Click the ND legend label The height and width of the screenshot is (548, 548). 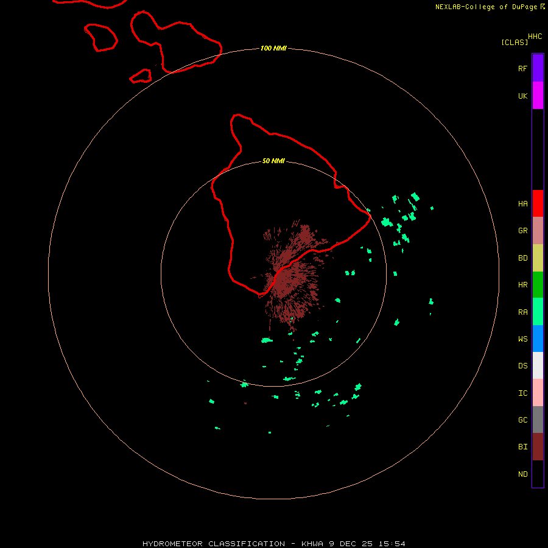click(522, 474)
